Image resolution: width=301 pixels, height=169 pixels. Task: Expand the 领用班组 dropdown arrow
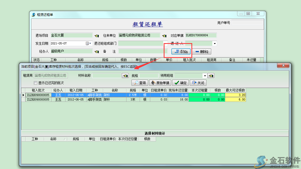(205, 76)
